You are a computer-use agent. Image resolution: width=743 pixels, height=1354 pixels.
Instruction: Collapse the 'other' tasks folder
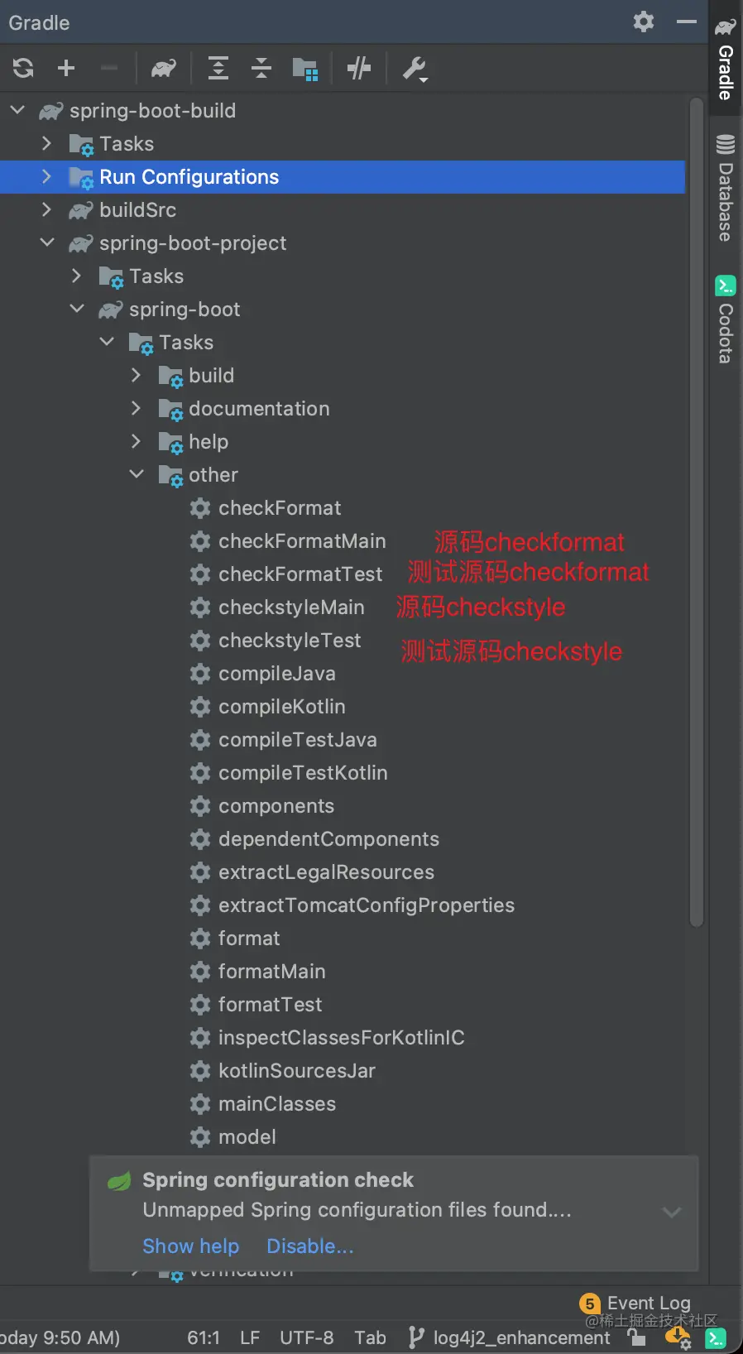(137, 474)
